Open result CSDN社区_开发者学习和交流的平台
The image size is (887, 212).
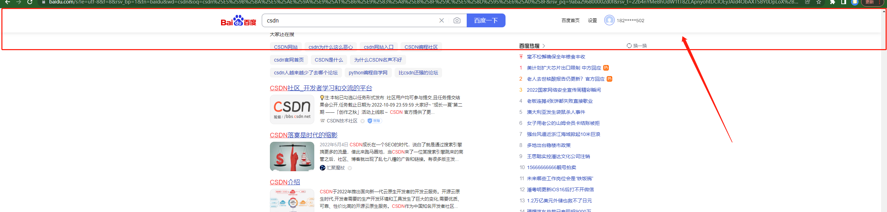pos(321,88)
